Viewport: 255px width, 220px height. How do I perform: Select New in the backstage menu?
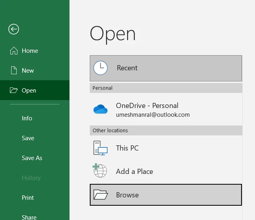coord(35,70)
